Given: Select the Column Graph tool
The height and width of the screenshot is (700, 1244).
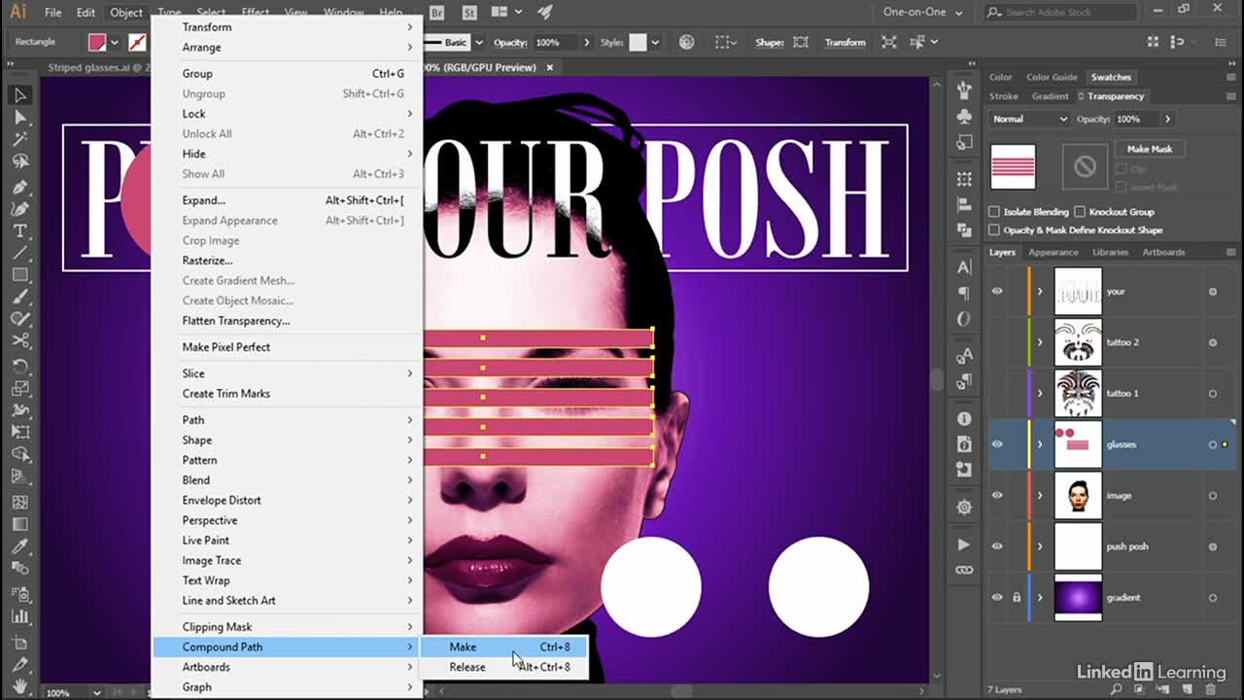Looking at the screenshot, I should pyautogui.click(x=19, y=616).
